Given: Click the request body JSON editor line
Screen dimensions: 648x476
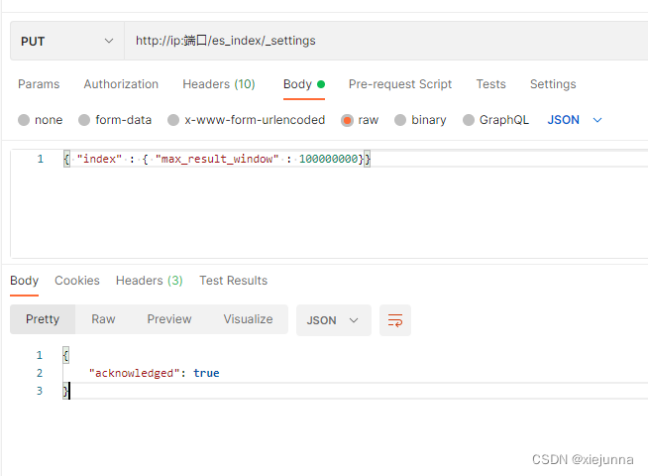Looking at the screenshot, I should [x=356, y=159].
